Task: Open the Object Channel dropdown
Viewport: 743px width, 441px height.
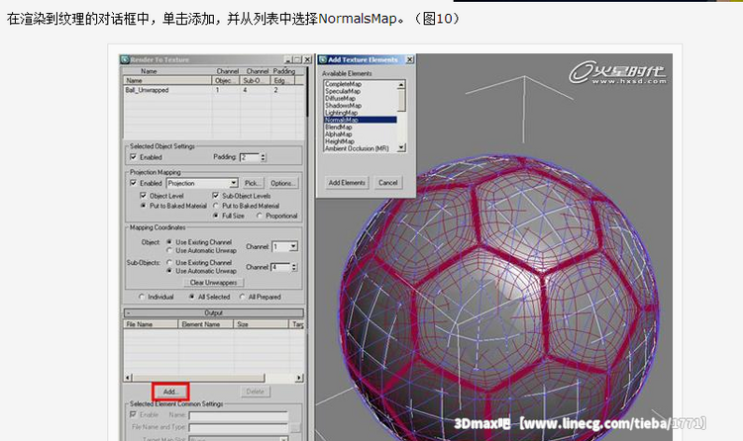Action: [293, 246]
